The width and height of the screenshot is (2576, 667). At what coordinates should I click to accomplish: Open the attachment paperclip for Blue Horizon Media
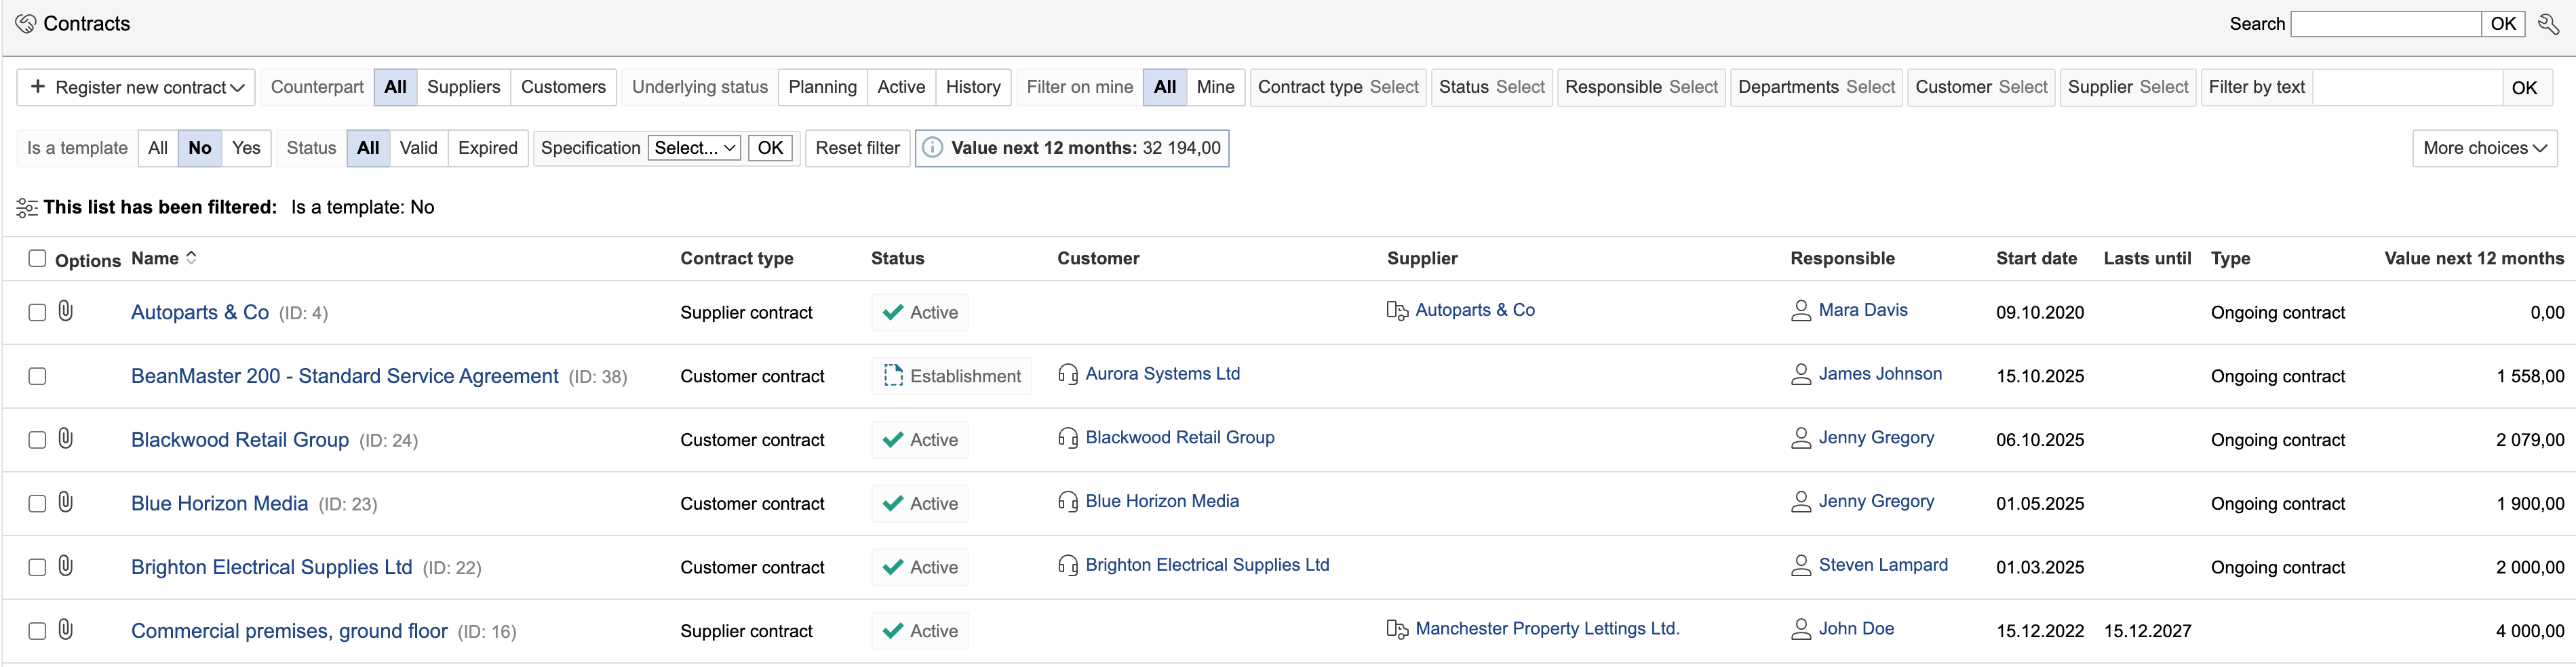click(66, 502)
